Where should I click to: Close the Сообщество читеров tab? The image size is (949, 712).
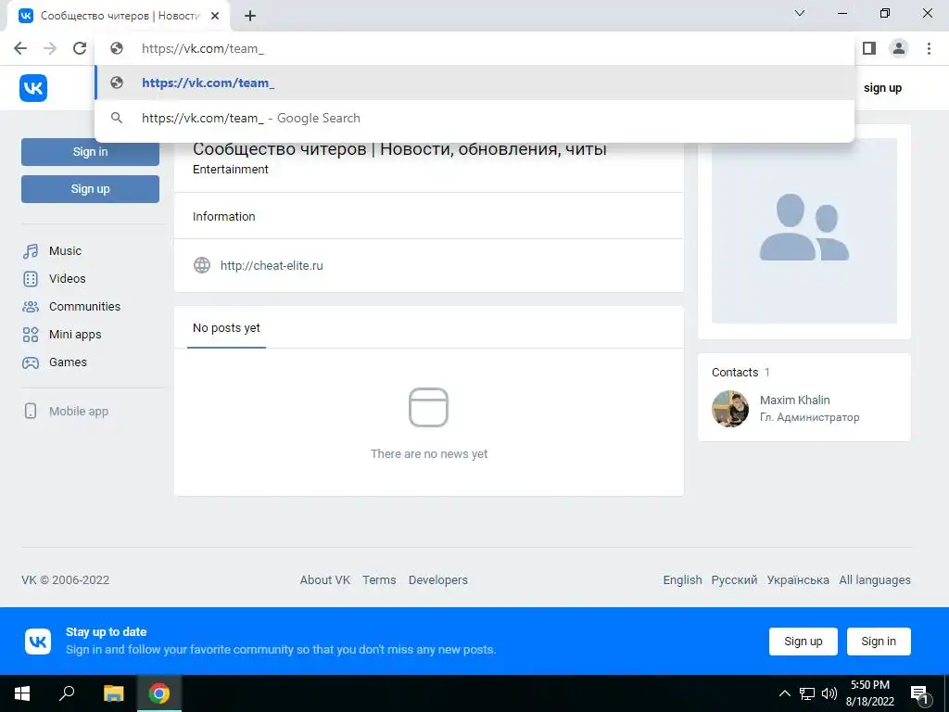point(215,17)
